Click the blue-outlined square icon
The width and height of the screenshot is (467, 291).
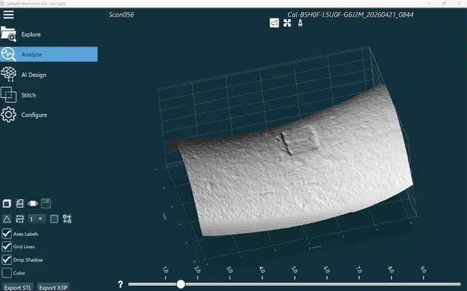54,219
